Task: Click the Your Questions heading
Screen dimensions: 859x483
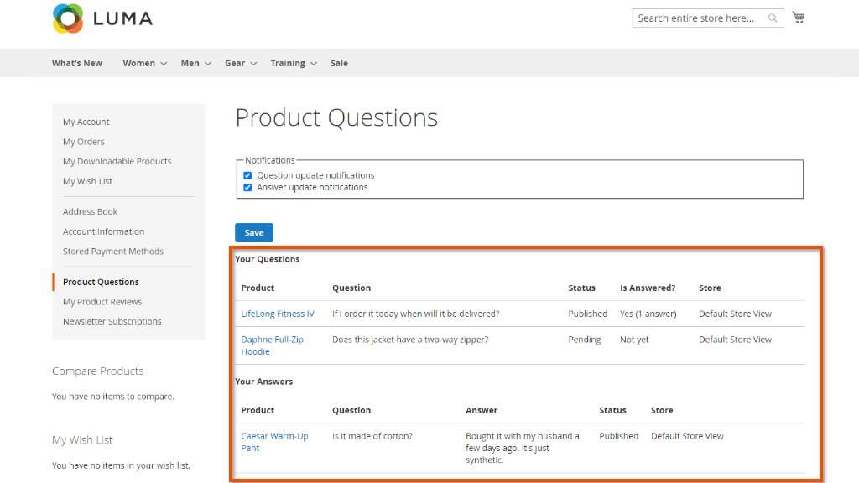Action: (x=268, y=259)
